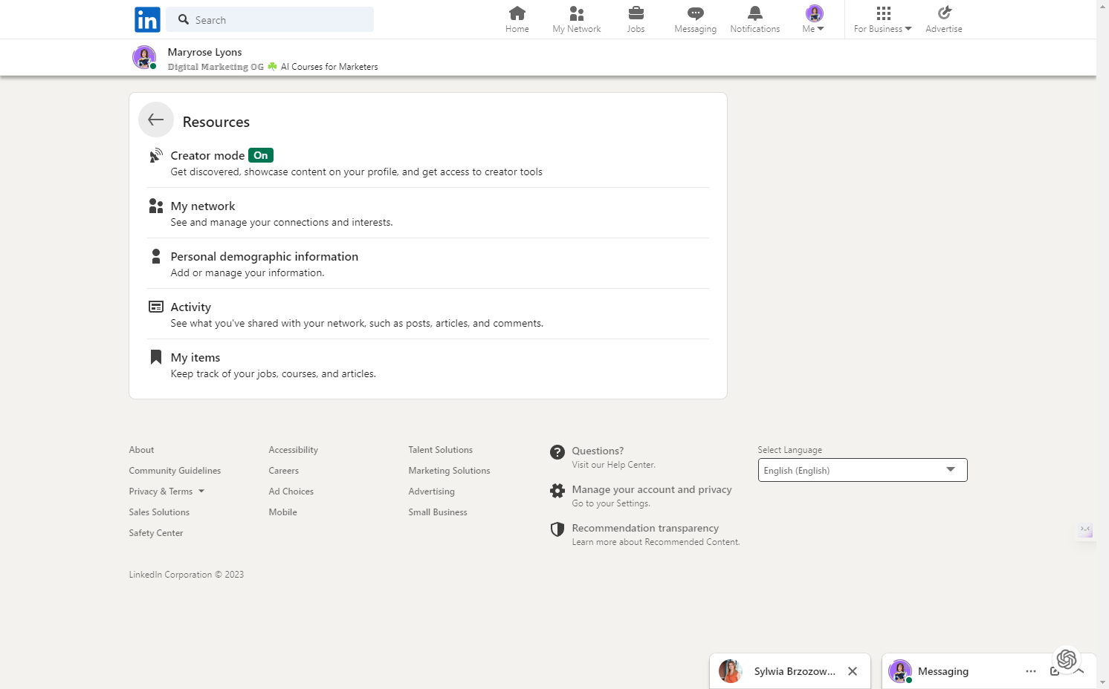This screenshot has height=689, width=1109.
Task: Open Community Guidelines link
Action: [x=175, y=471]
